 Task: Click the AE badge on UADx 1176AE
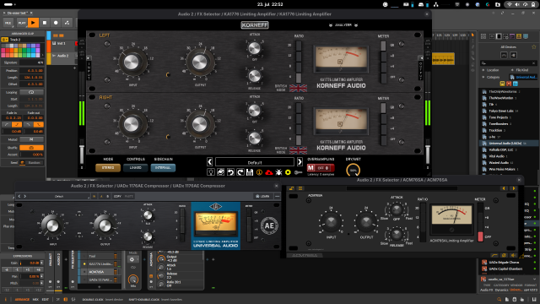(x=269, y=225)
